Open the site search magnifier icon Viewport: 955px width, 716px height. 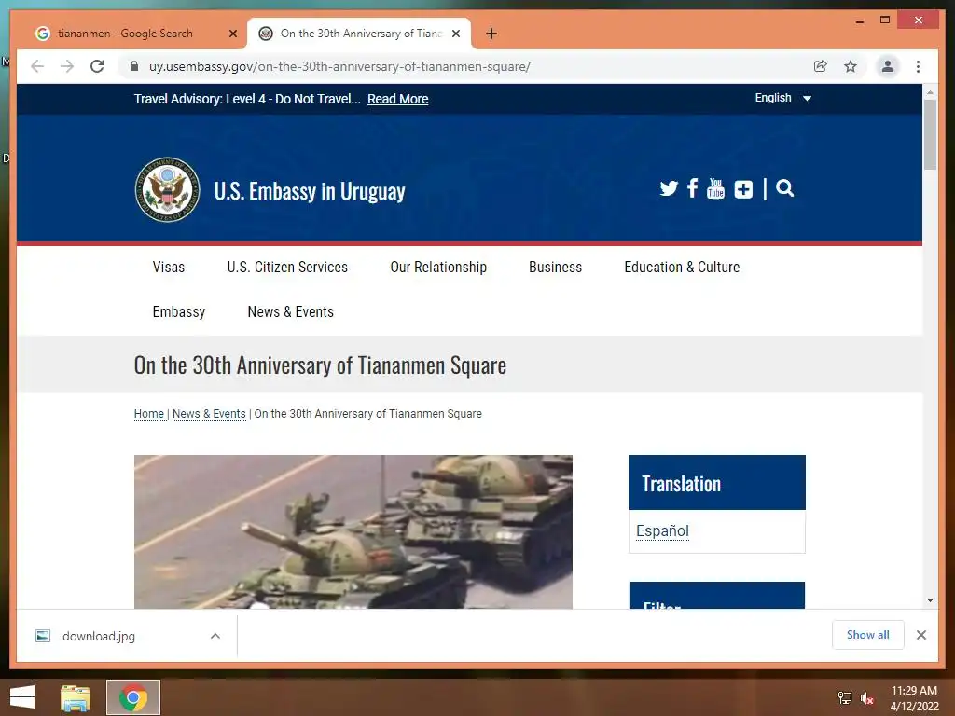[x=784, y=188]
